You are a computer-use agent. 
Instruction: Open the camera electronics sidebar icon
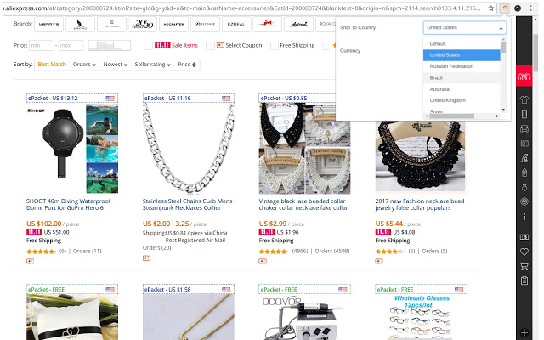pos(524,144)
